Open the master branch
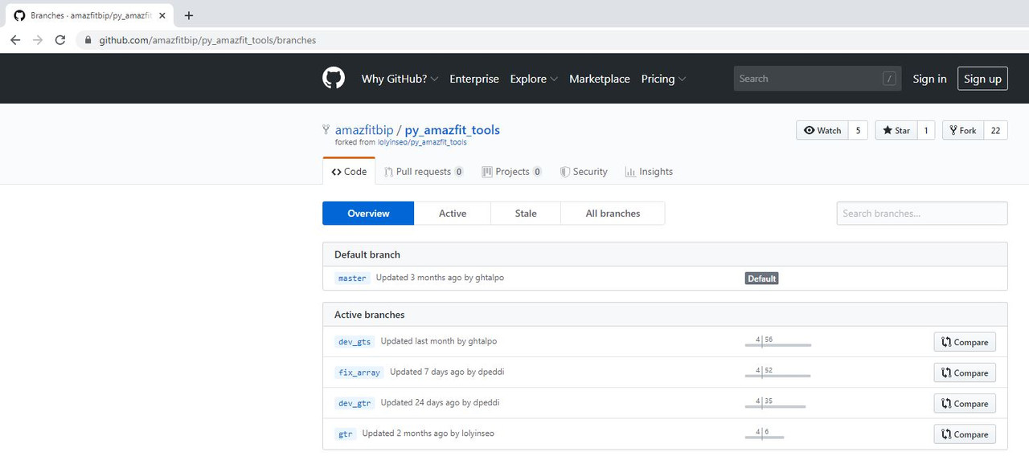1029x460 pixels. pyautogui.click(x=352, y=278)
